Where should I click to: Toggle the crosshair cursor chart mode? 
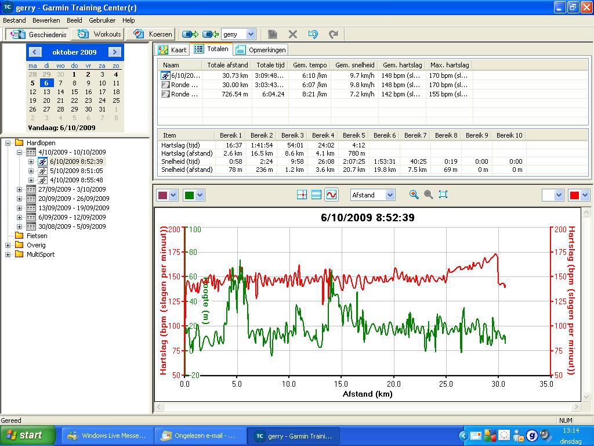pyautogui.click(x=302, y=195)
